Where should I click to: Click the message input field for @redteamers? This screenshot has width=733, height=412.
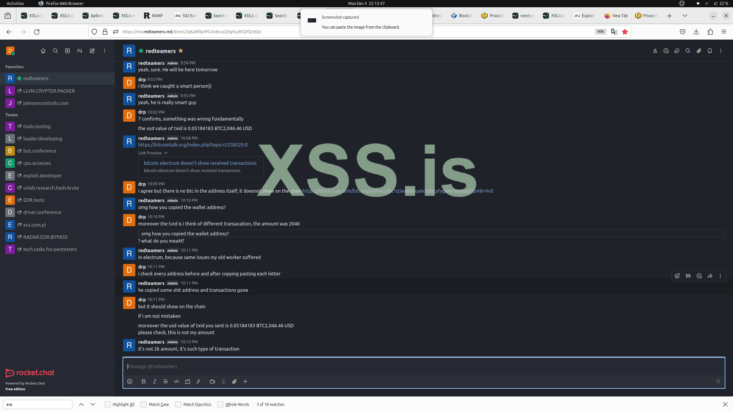(x=420, y=366)
